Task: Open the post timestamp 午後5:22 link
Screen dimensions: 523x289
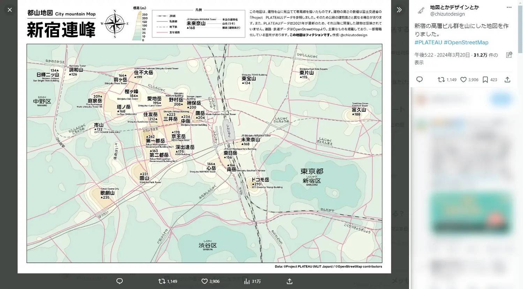Action: [x=442, y=55]
